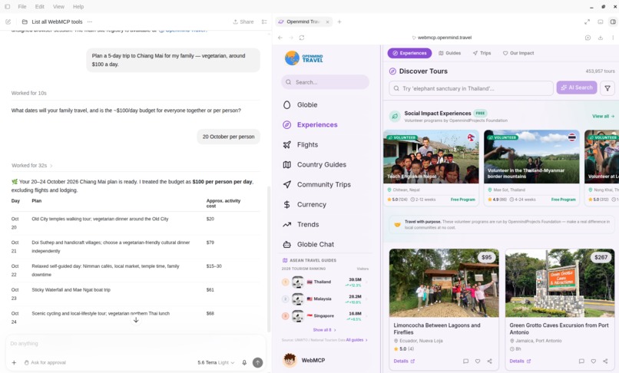Open the browser's kebab menu
Image resolution: width=619 pixels, height=373 pixels.
click(x=613, y=38)
